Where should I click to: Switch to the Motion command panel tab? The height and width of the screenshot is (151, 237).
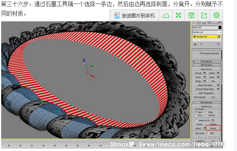209,23
